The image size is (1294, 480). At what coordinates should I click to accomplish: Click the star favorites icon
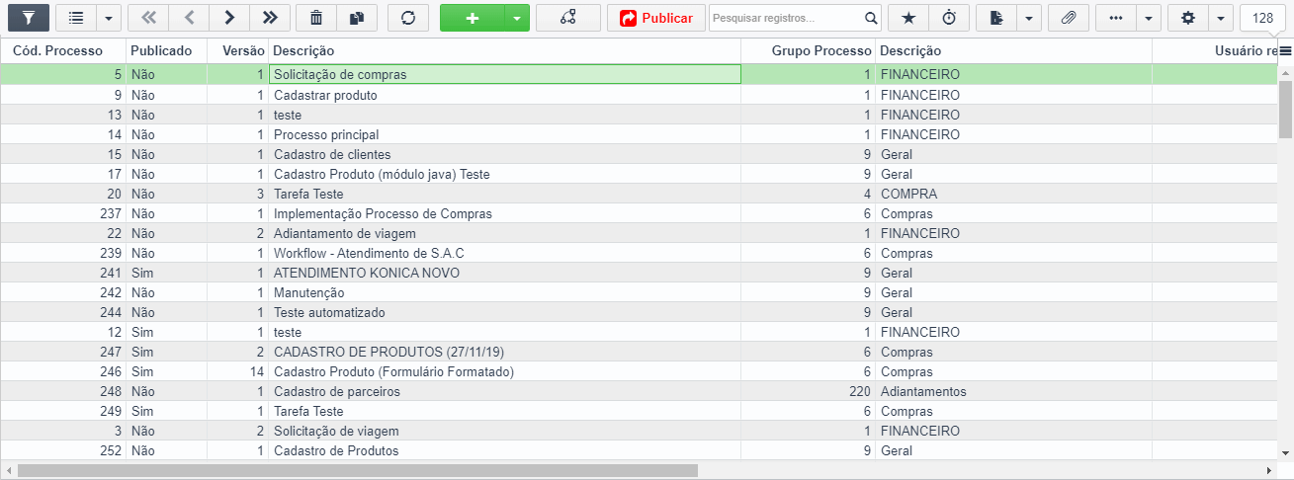[x=908, y=18]
